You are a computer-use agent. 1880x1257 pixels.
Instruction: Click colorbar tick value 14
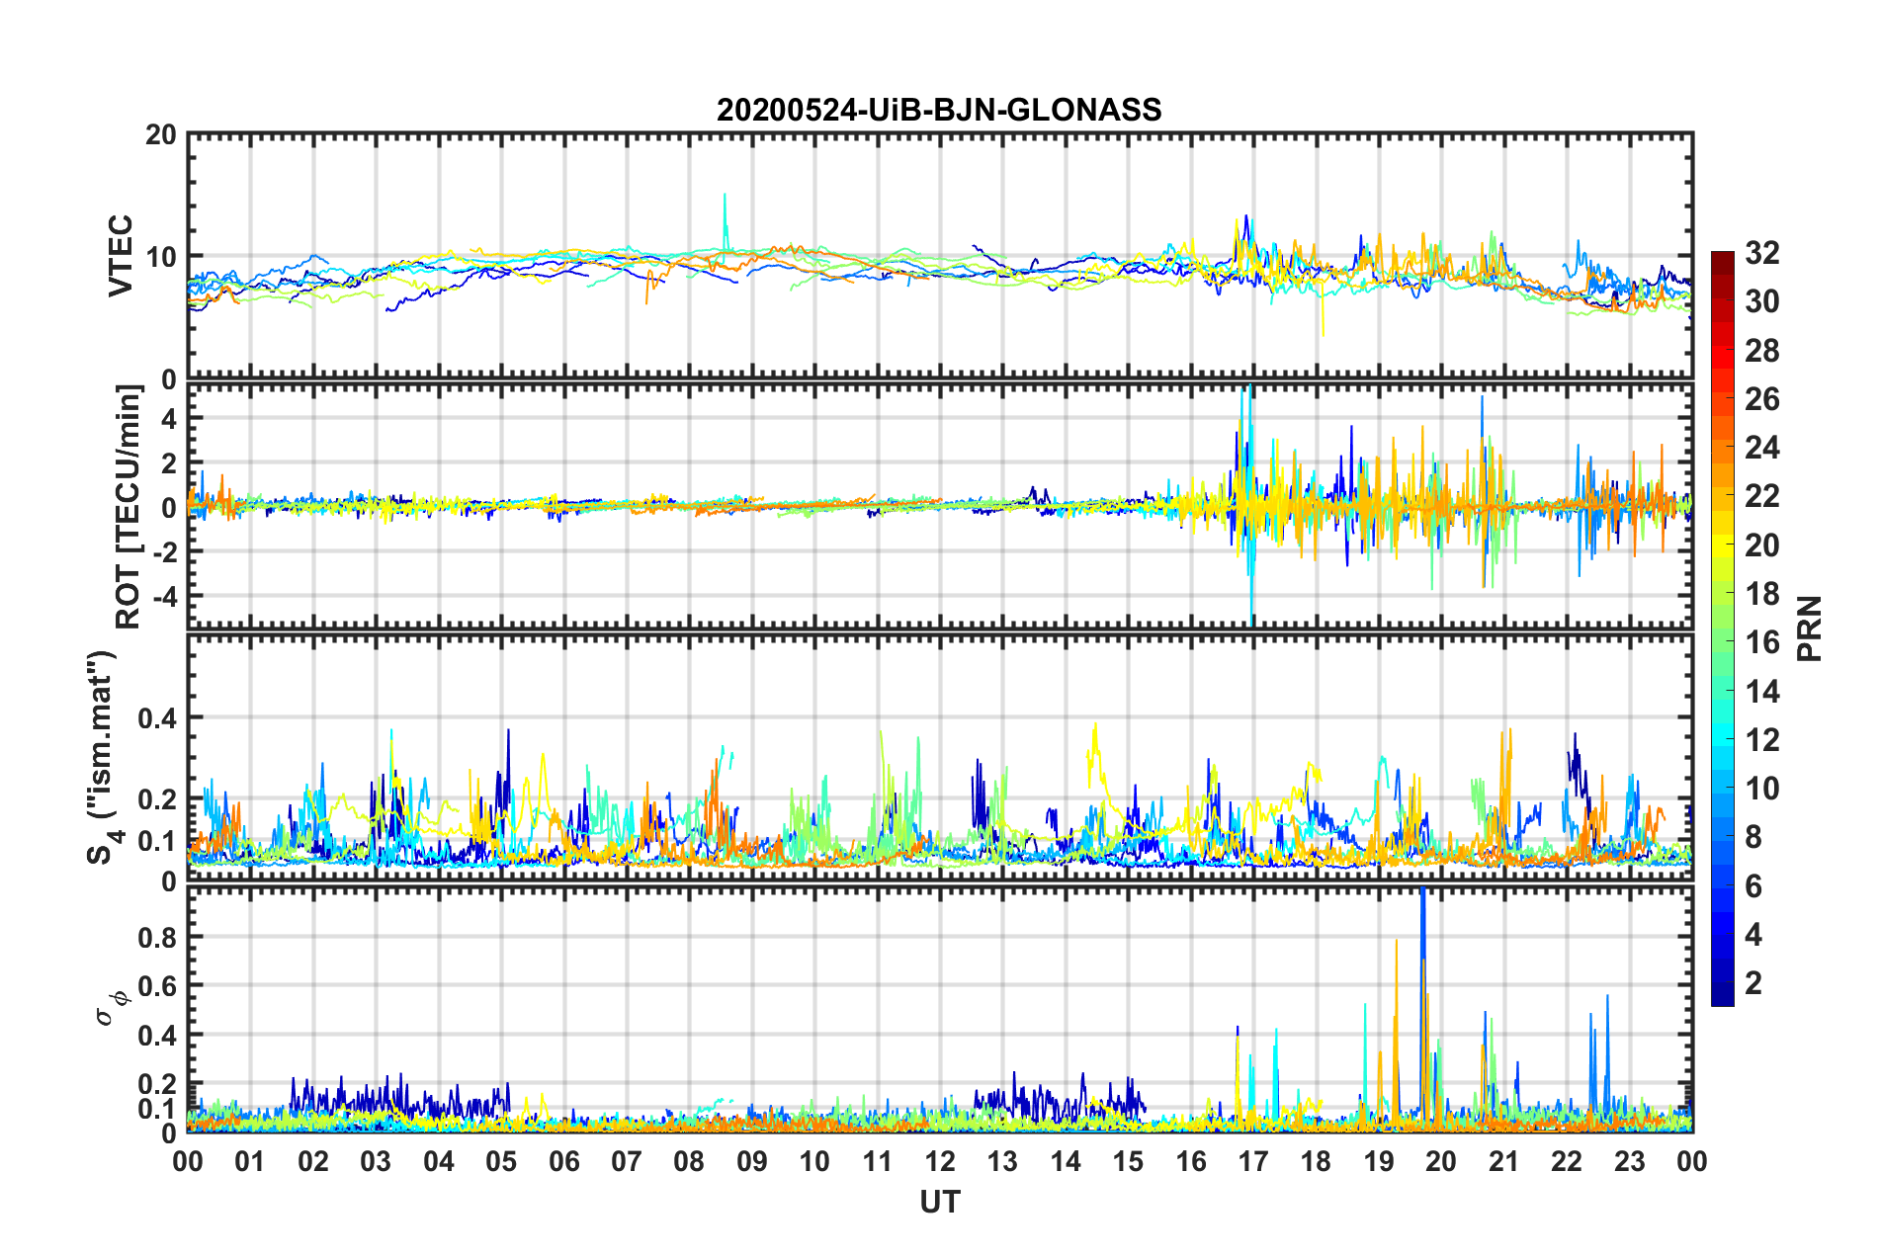coord(1762,692)
